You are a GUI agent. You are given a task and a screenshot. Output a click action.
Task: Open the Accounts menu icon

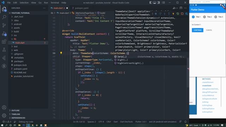(x=4, y=107)
